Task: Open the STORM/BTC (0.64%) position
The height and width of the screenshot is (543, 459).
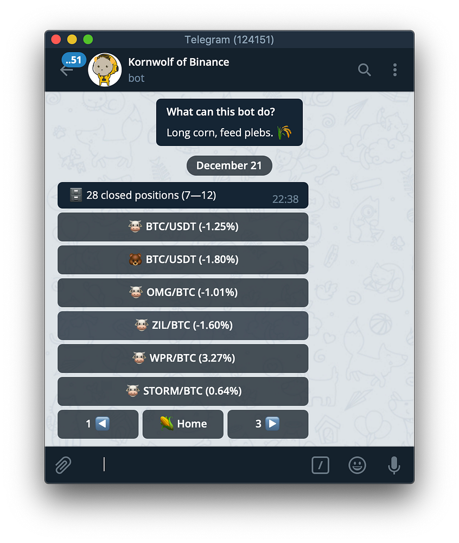Action: (183, 392)
